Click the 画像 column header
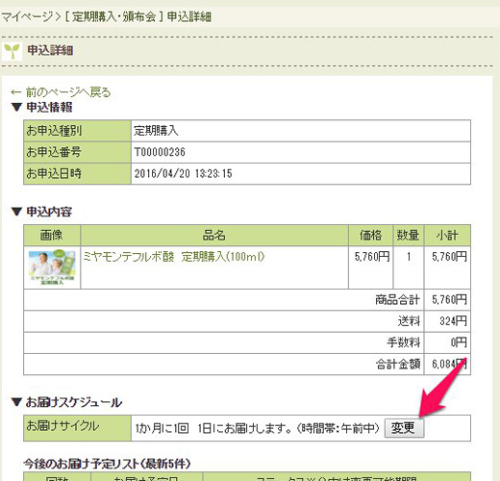The image size is (500, 481). click(x=52, y=235)
